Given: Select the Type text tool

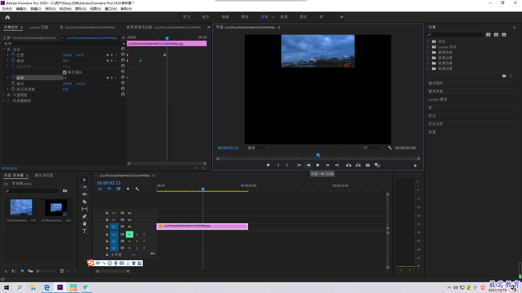Looking at the screenshot, I should tap(85, 231).
